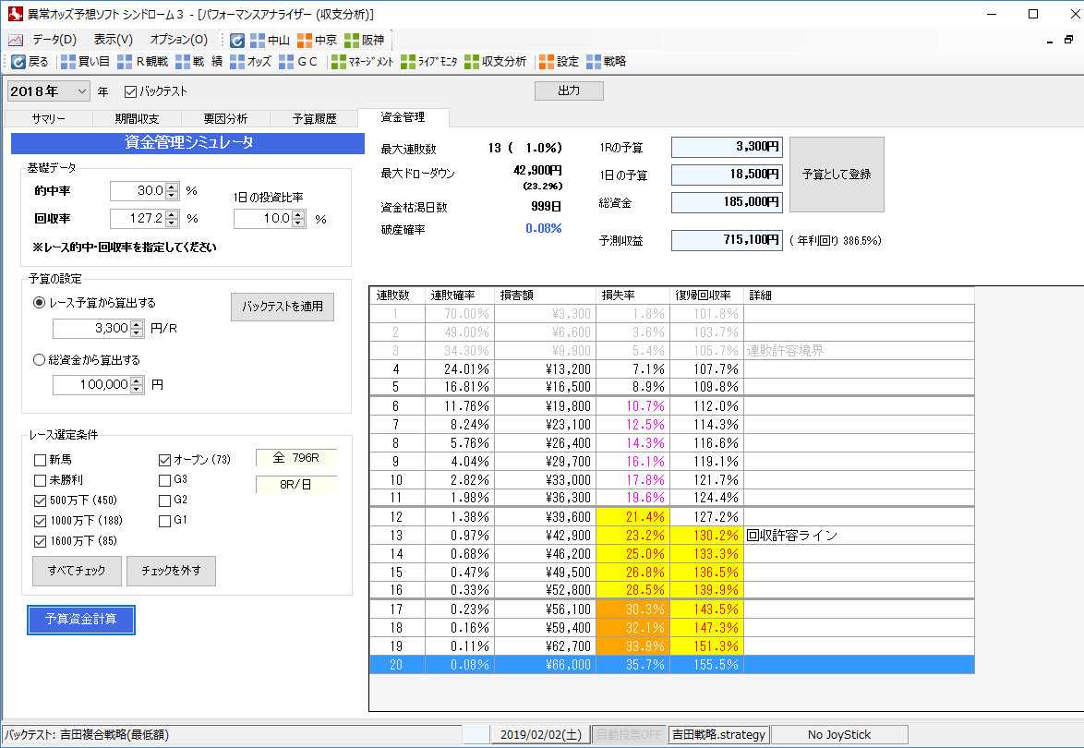This screenshot has height=748, width=1084.
Task: Decrease 回収率 with down arrow
Action: pos(172,223)
